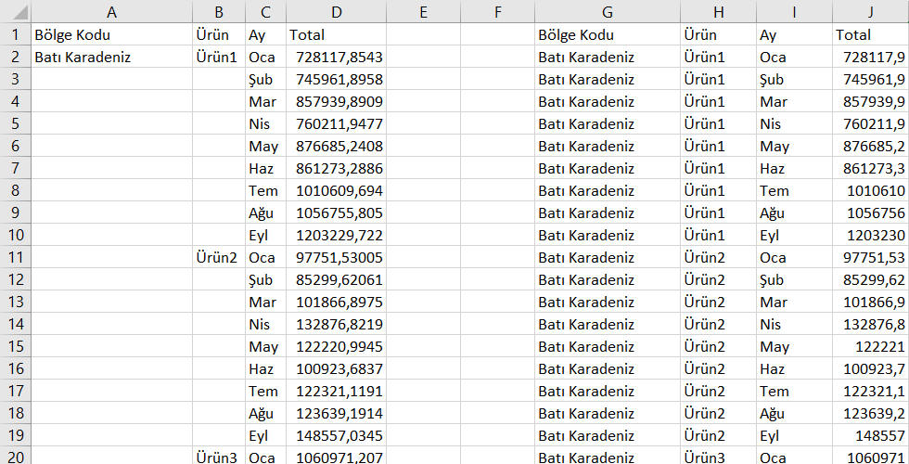
Task: Click cell C9 containing Ağu
Action: (x=265, y=213)
